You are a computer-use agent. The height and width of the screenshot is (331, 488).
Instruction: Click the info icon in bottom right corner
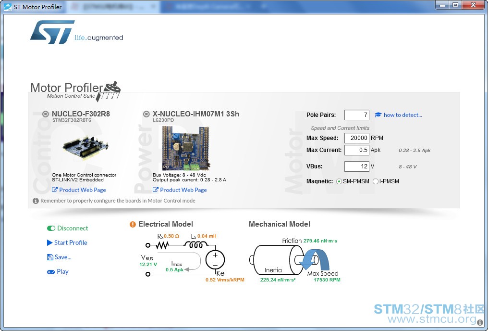pyautogui.click(x=480, y=322)
